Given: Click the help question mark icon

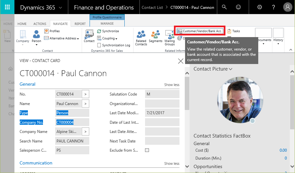Looking at the screenshot, I should tap(274, 7).
